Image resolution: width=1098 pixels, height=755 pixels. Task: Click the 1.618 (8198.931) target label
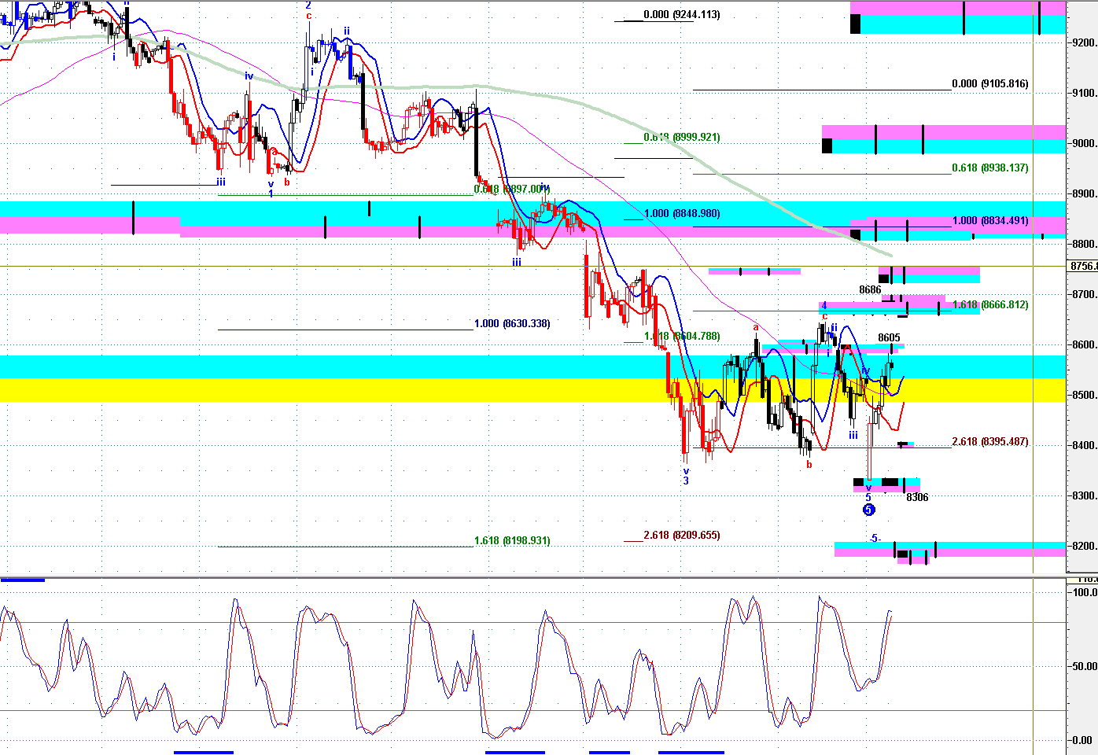(x=512, y=541)
